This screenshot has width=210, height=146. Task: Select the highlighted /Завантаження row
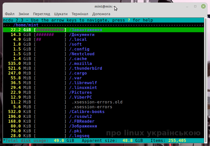click(103, 30)
